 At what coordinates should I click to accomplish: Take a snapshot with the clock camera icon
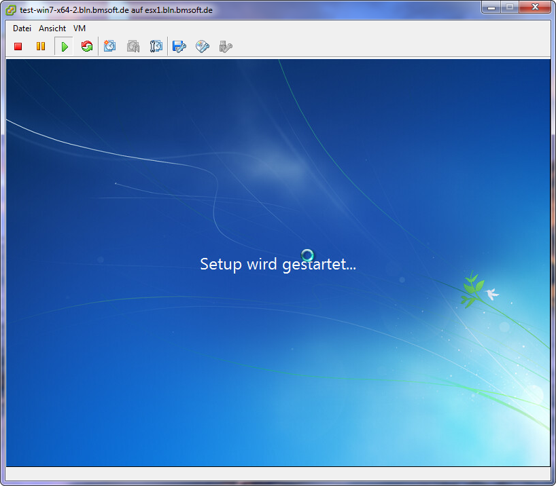pyautogui.click(x=109, y=46)
